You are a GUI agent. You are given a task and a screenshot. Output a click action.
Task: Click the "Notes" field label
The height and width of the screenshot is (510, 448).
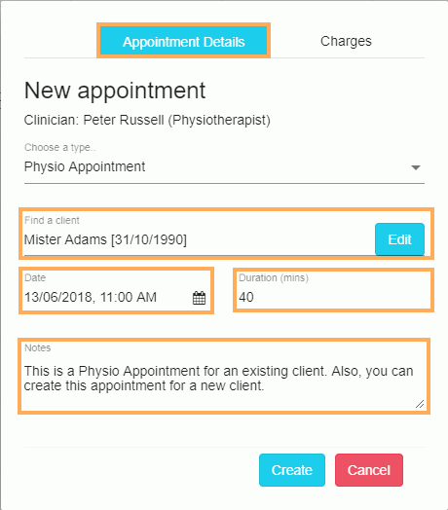pyautogui.click(x=38, y=347)
